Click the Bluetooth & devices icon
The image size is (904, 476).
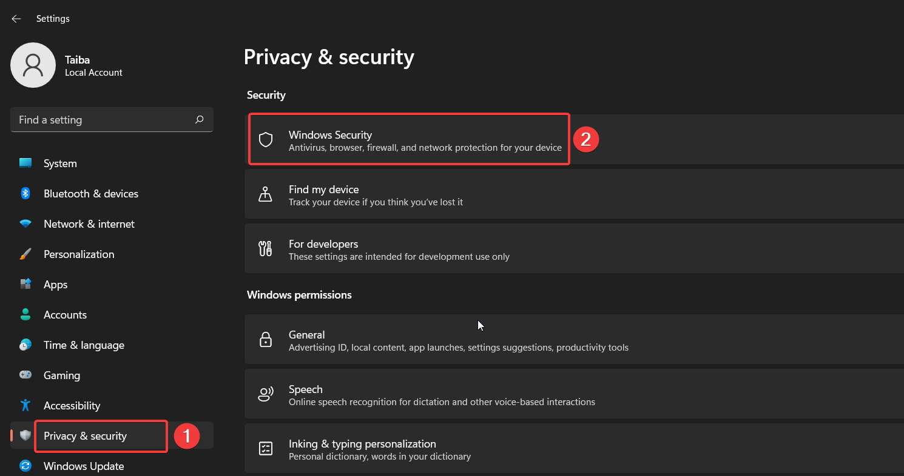[25, 193]
